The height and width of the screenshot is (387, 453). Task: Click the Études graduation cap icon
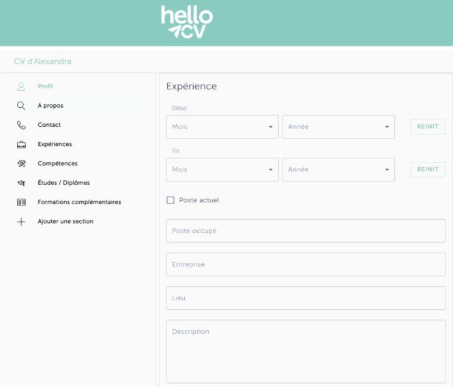[x=21, y=183]
